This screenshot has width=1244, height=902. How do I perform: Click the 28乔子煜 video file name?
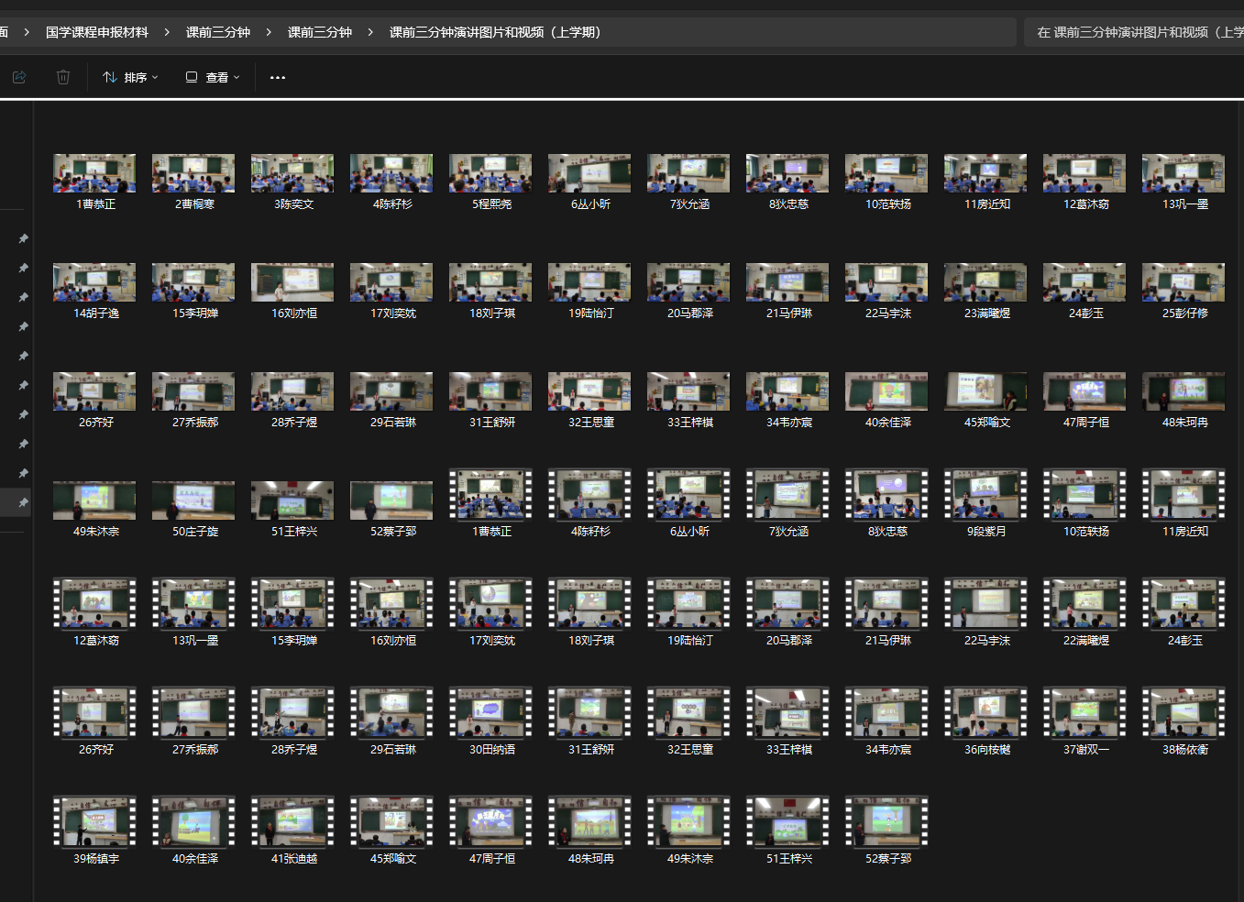(294, 750)
